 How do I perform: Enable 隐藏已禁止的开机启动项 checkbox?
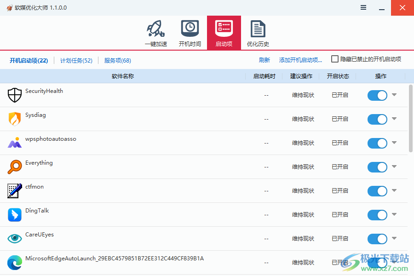[335, 59]
